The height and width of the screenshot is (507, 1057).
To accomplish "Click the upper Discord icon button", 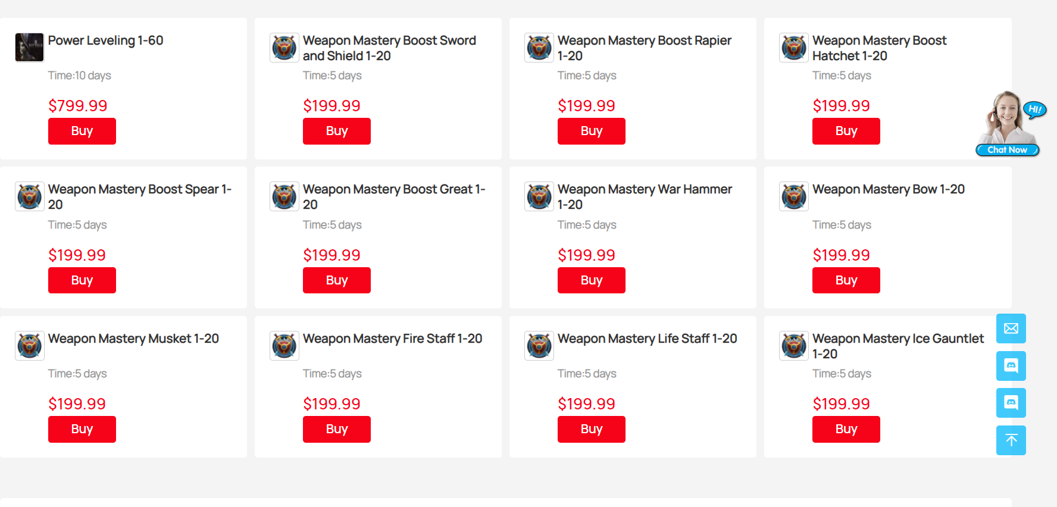I will pos(1011,365).
